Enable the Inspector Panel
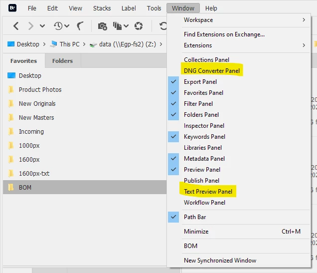The width and height of the screenshot is (317, 273). (239, 126)
